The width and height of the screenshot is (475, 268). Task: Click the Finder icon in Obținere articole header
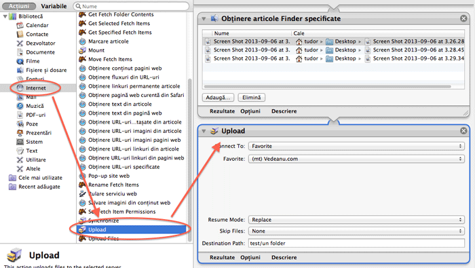(214, 18)
